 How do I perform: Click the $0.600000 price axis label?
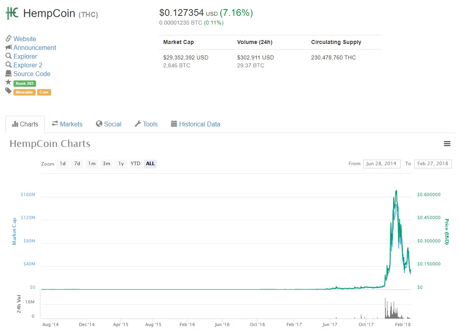click(429, 195)
